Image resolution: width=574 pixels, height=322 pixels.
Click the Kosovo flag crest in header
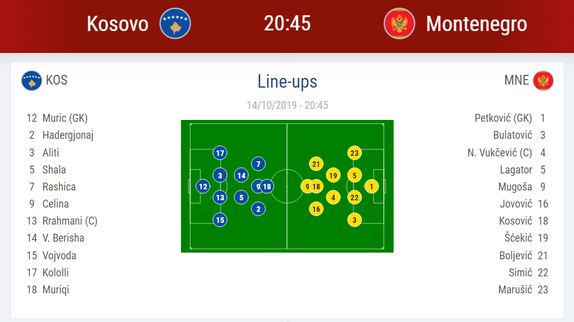(175, 23)
